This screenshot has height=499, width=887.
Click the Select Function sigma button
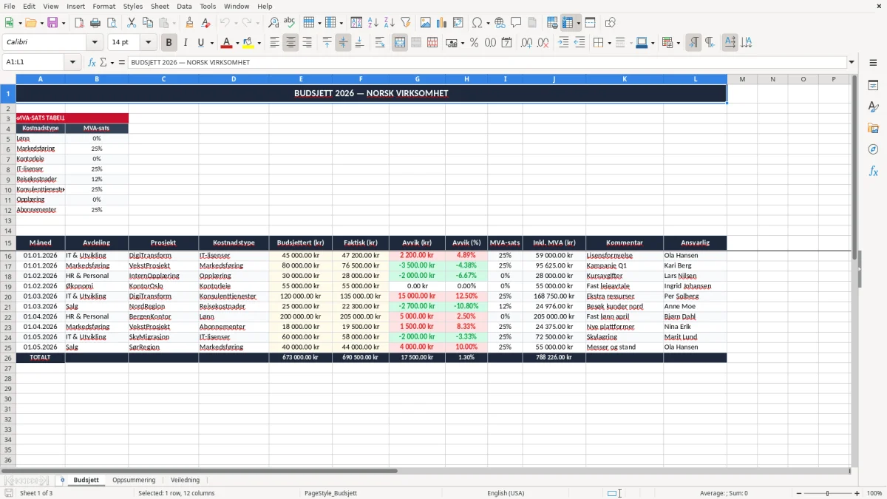(105, 63)
